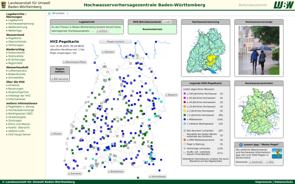Click the 'Vorhersage vorhanden' legend symbol

[x=184, y=148]
